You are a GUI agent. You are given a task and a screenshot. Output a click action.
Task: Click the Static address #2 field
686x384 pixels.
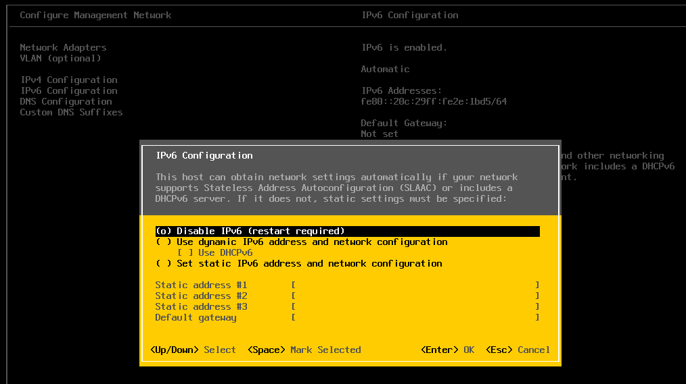(x=415, y=296)
